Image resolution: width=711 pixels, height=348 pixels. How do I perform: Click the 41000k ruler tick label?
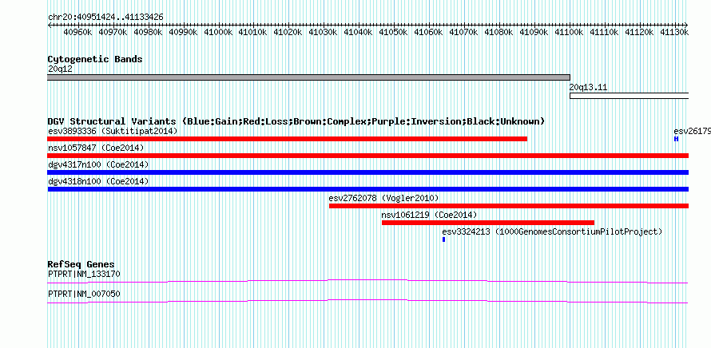tap(218, 33)
